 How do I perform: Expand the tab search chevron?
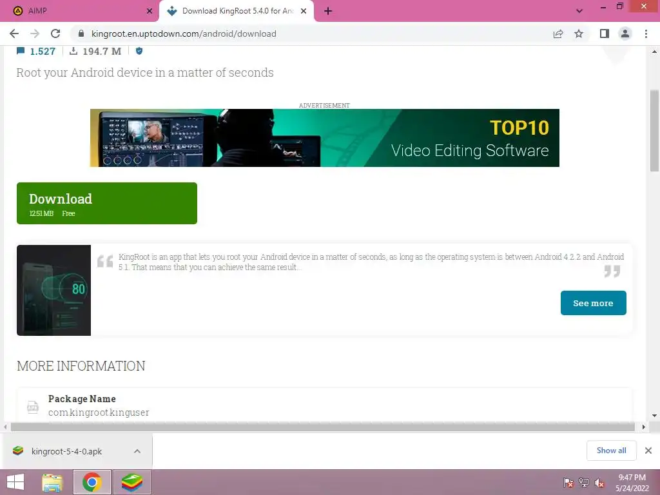coord(579,11)
